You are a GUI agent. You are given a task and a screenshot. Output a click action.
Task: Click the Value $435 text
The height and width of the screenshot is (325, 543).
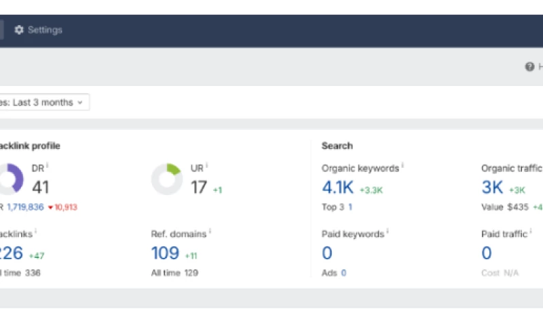505,207
